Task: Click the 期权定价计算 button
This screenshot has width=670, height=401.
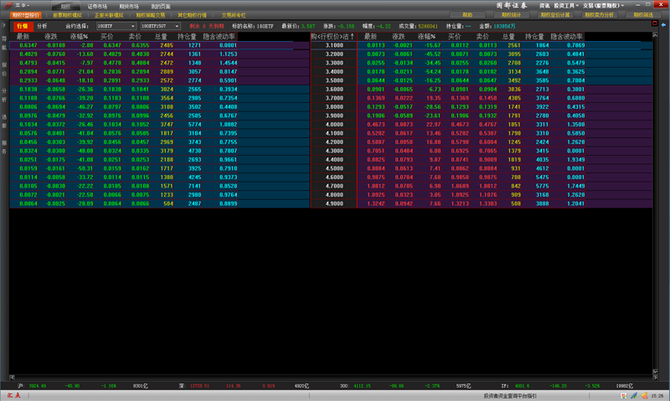Action: tap(558, 15)
